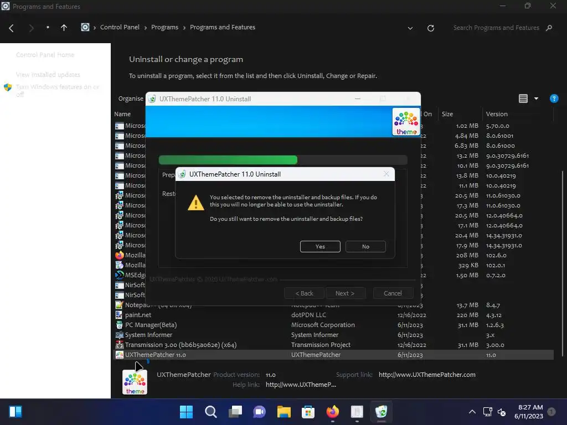Open the UXThemePatcher support link

(427, 375)
